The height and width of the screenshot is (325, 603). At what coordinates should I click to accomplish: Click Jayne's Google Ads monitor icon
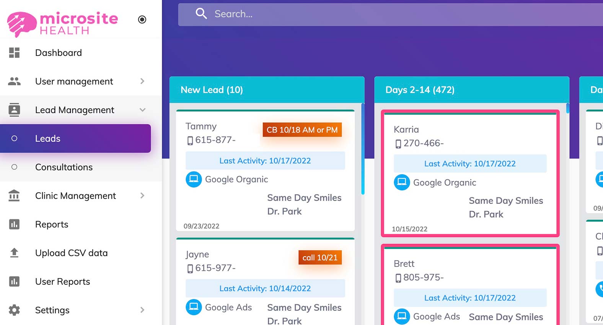click(x=194, y=307)
